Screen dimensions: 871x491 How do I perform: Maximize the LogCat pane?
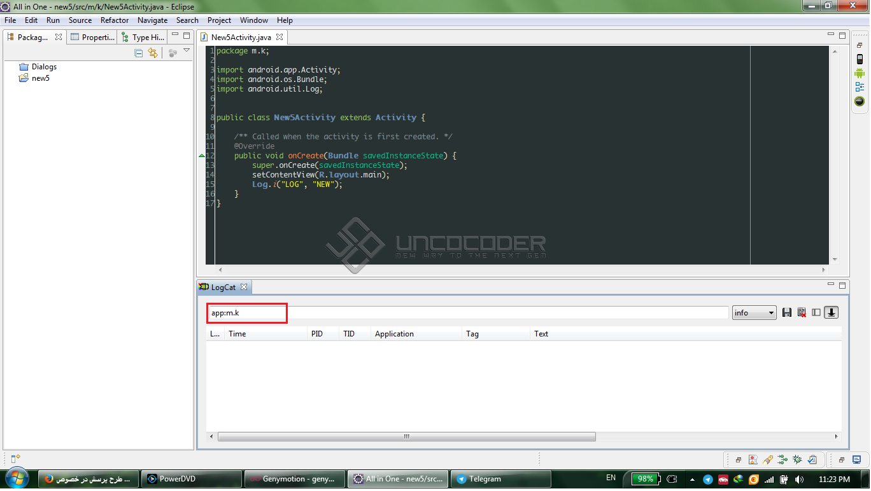point(843,286)
